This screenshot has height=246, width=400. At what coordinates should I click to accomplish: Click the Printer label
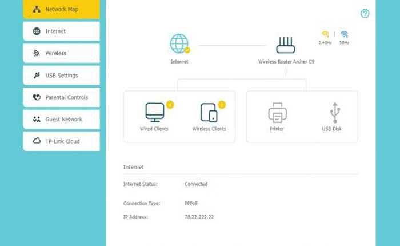click(277, 129)
